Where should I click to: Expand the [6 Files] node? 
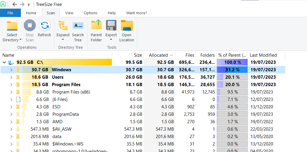pos(11,99)
